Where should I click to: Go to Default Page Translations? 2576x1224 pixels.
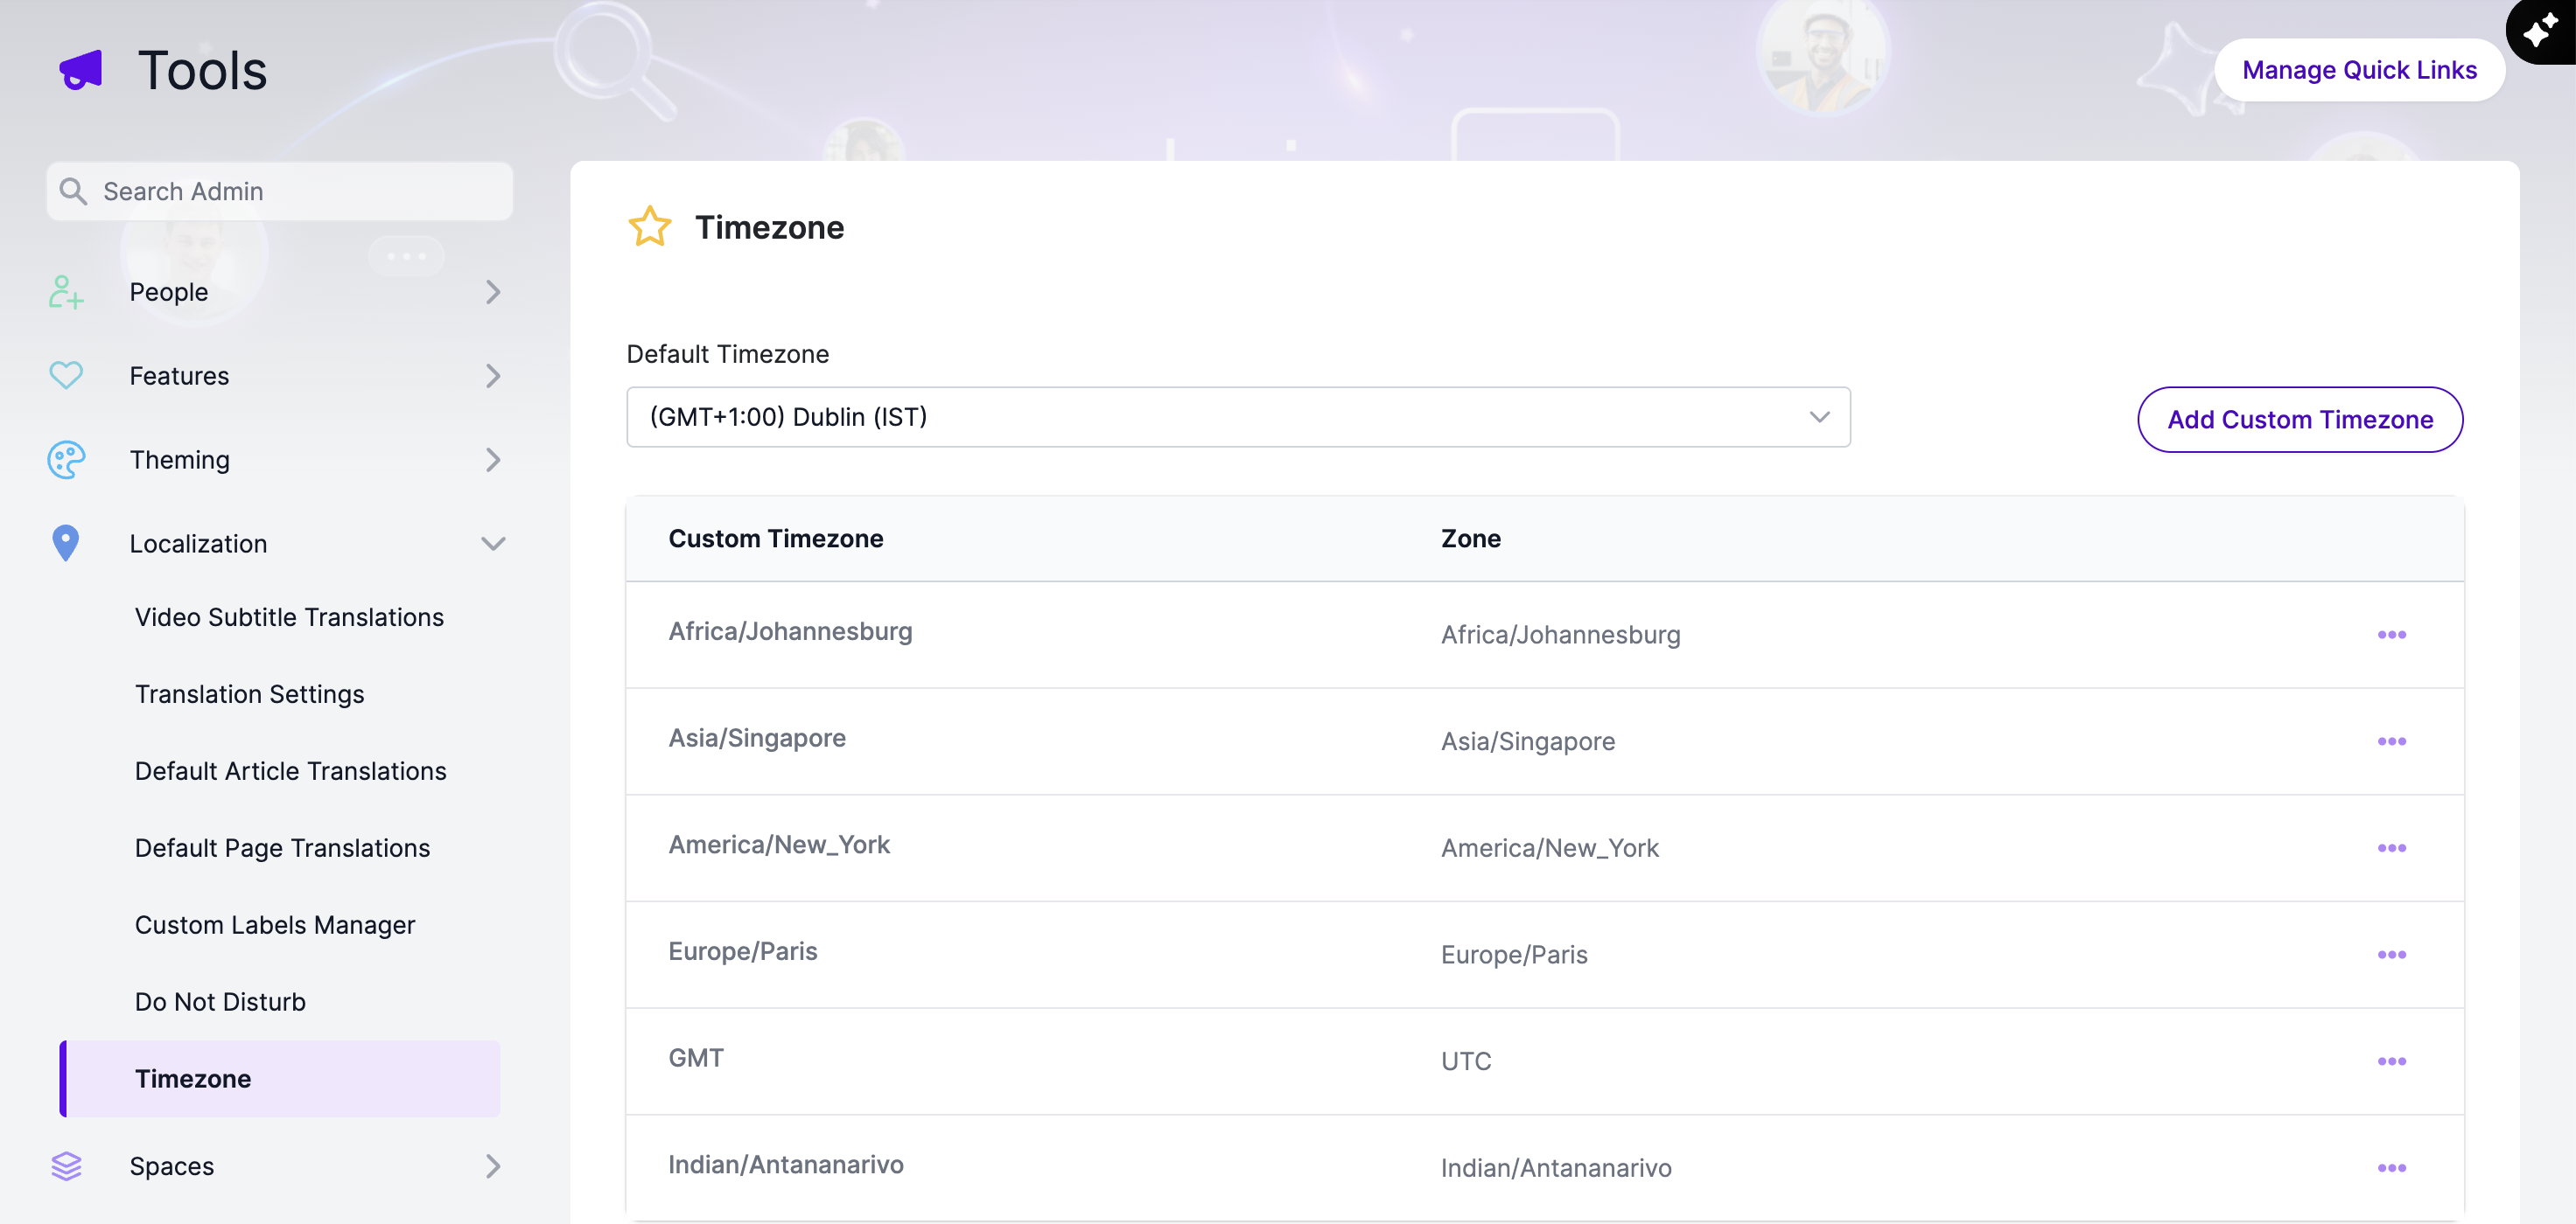[x=282, y=848]
